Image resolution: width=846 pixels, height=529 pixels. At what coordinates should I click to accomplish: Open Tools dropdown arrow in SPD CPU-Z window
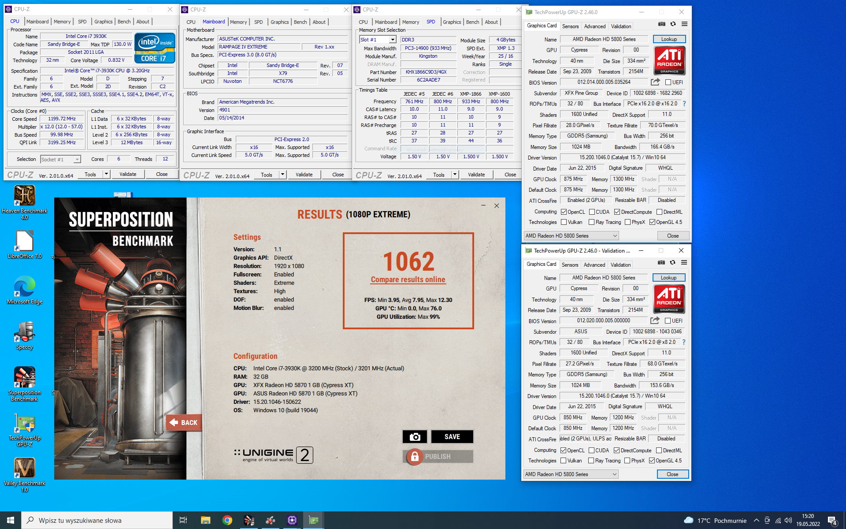pyautogui.click(x=454, y=175)
